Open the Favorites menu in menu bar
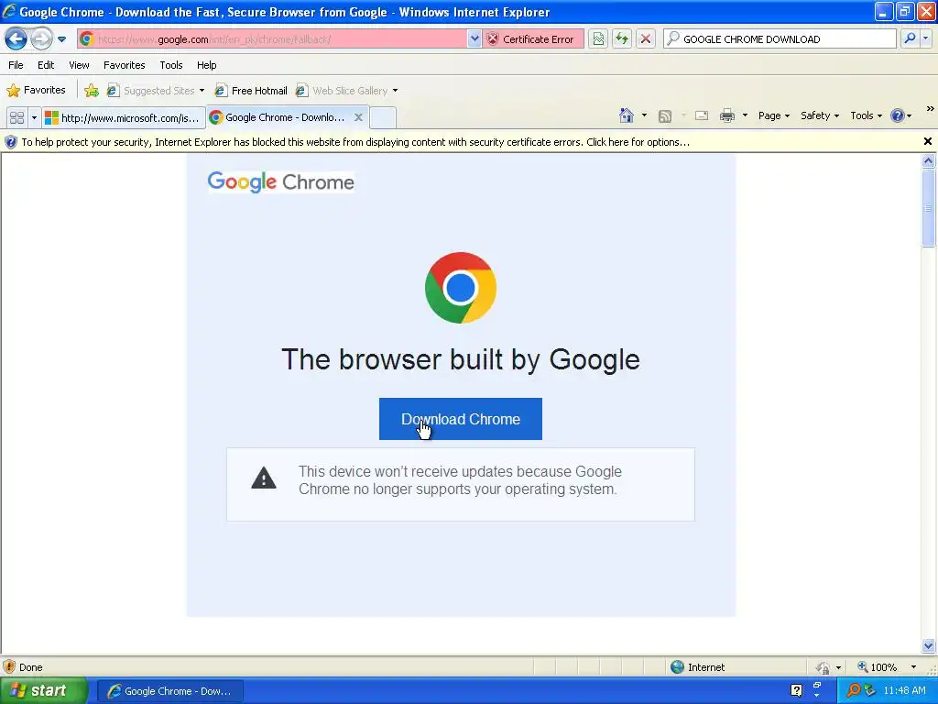This screenshot has height=704, width=938. (x=124, y=65)
